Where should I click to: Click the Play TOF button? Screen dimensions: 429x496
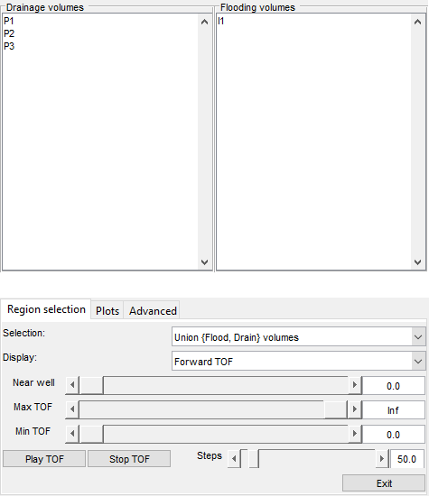click(44, 459)
